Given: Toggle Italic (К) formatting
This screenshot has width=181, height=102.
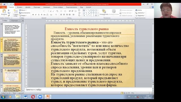Looking at the screenshot, I should [36, 14].
